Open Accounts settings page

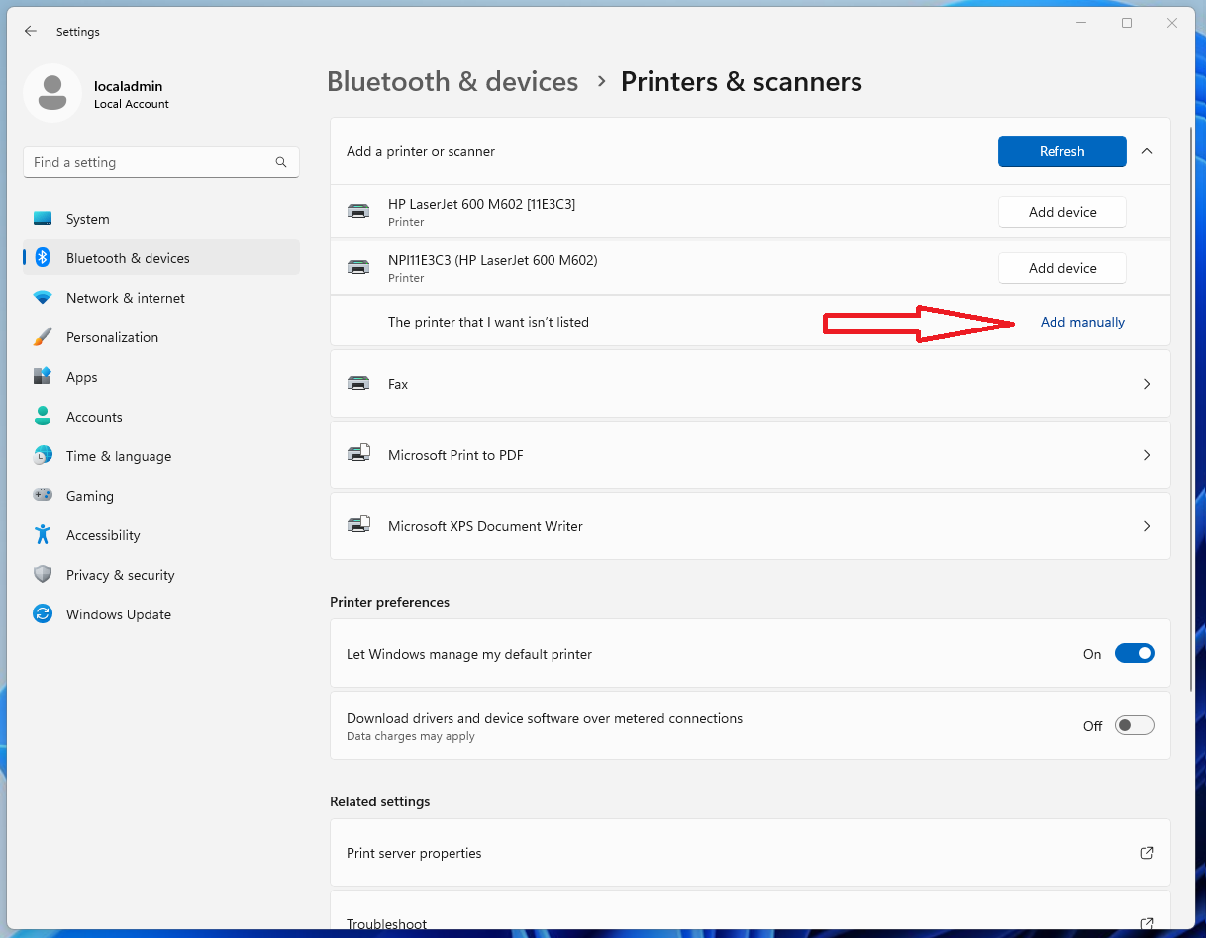tap(161, 417)
